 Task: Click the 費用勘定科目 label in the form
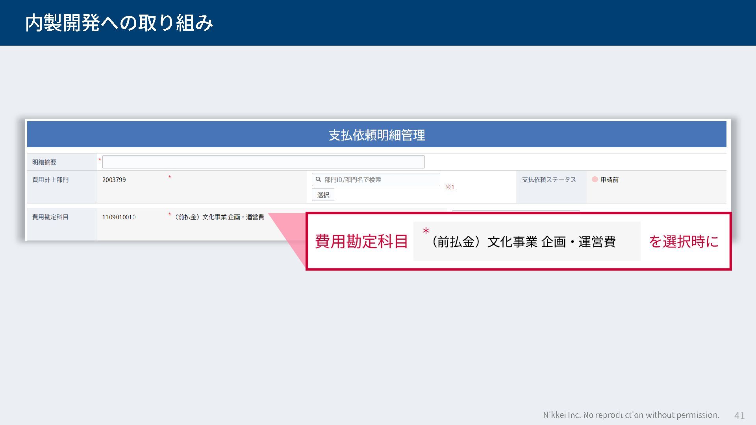click(50, 217)
